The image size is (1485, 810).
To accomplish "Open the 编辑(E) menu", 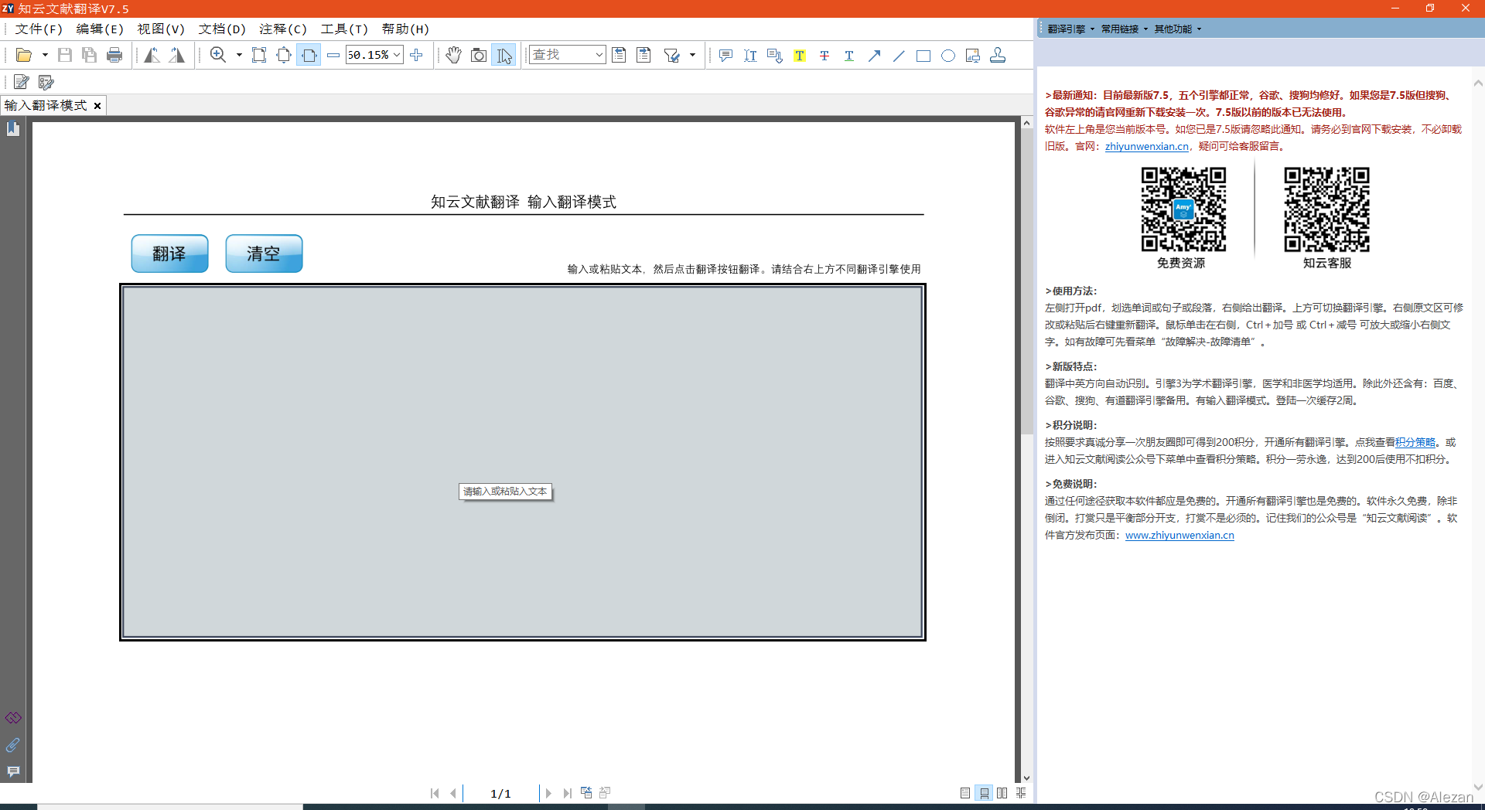I will click(x=100, y=29).
